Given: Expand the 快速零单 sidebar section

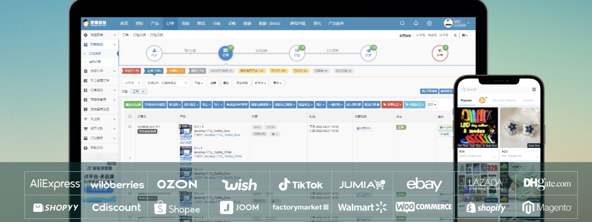Looking at the screenshot, I should pyautogui.click(x=114, y=35).
